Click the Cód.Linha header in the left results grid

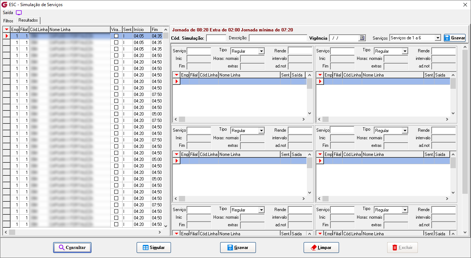tap(39, 30)
